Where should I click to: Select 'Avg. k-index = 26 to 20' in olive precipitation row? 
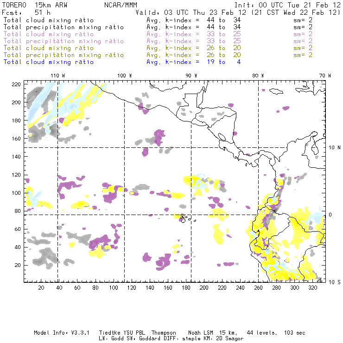coord(194,55)
